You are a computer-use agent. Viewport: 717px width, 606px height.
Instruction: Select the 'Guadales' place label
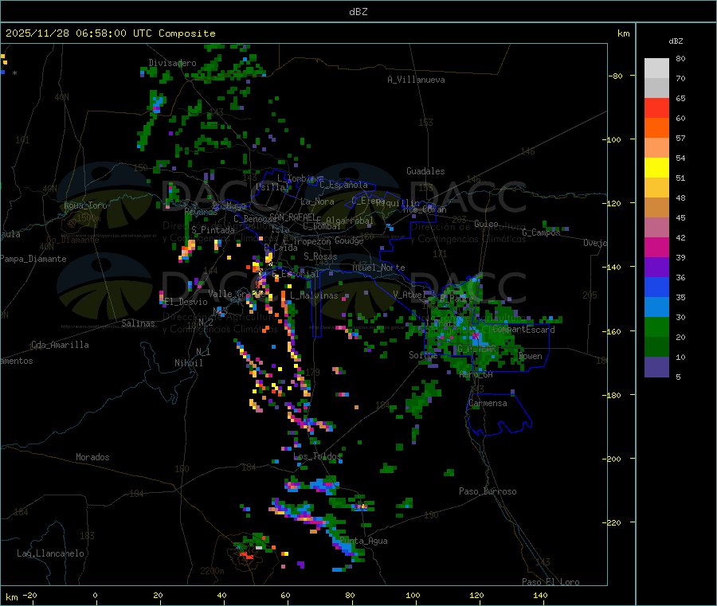(425, 171)
